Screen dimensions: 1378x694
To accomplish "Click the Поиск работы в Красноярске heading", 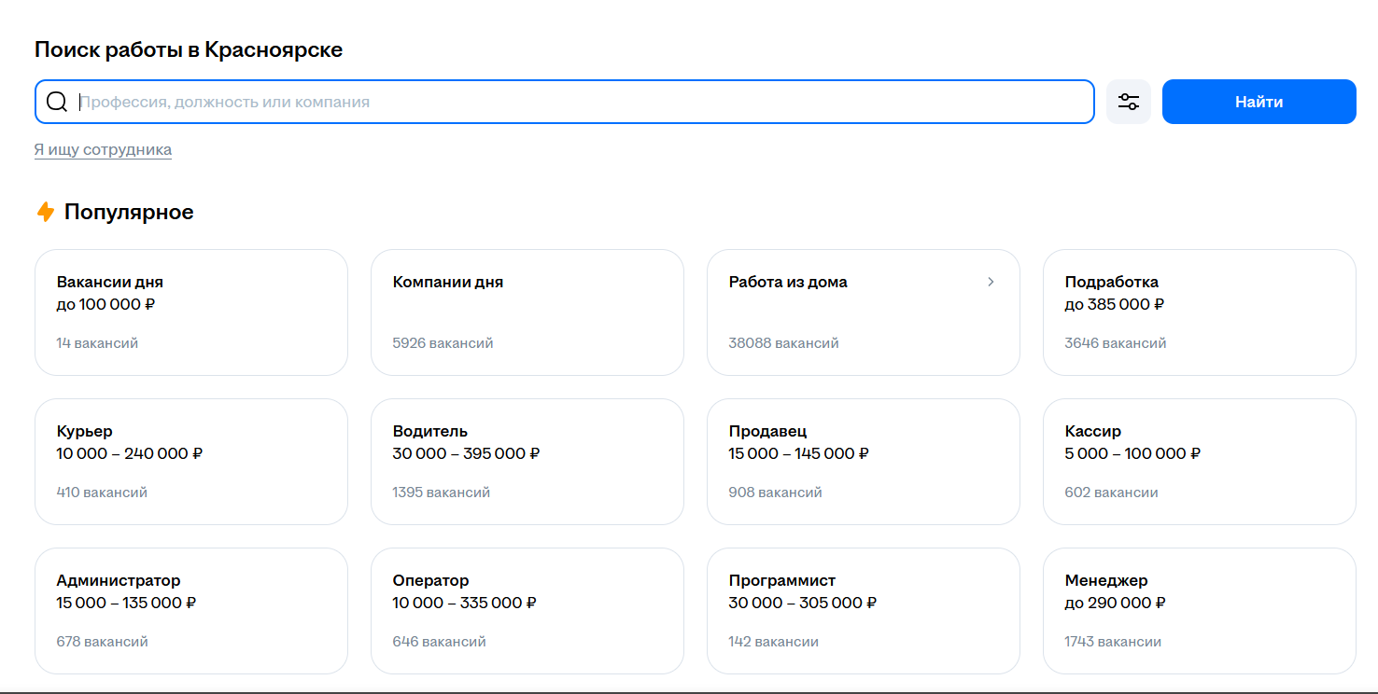I will click(x=189, y=49).
